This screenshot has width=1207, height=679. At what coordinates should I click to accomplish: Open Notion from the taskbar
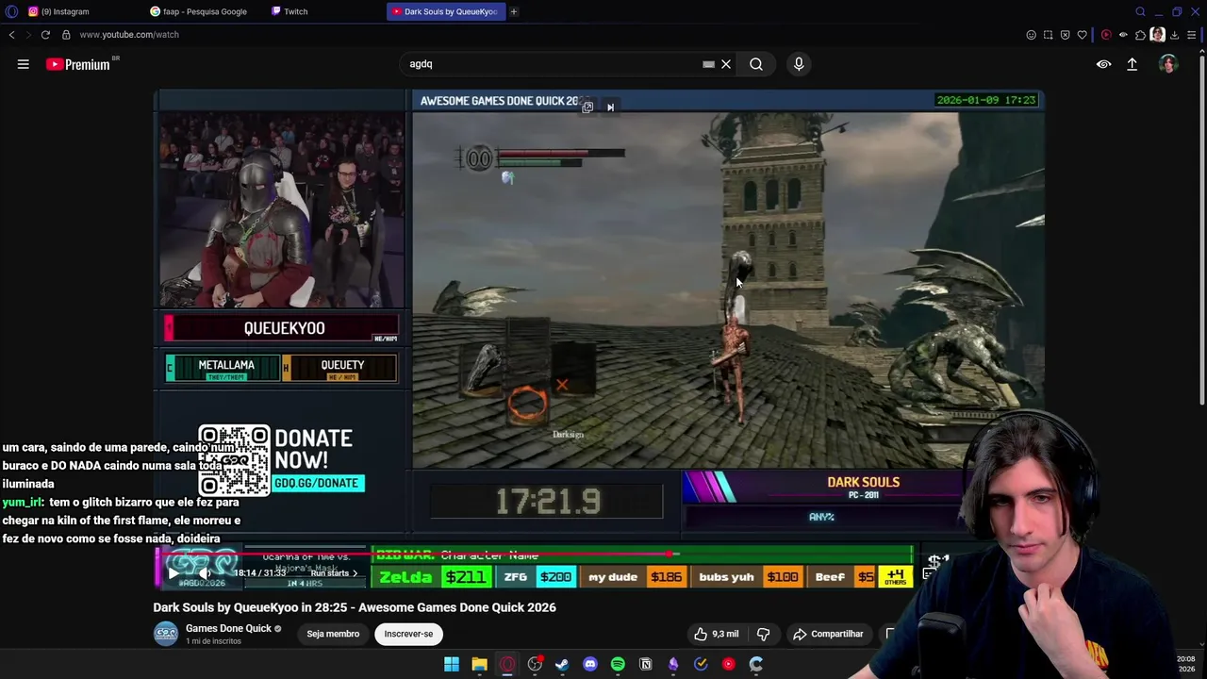pos(646,665)
